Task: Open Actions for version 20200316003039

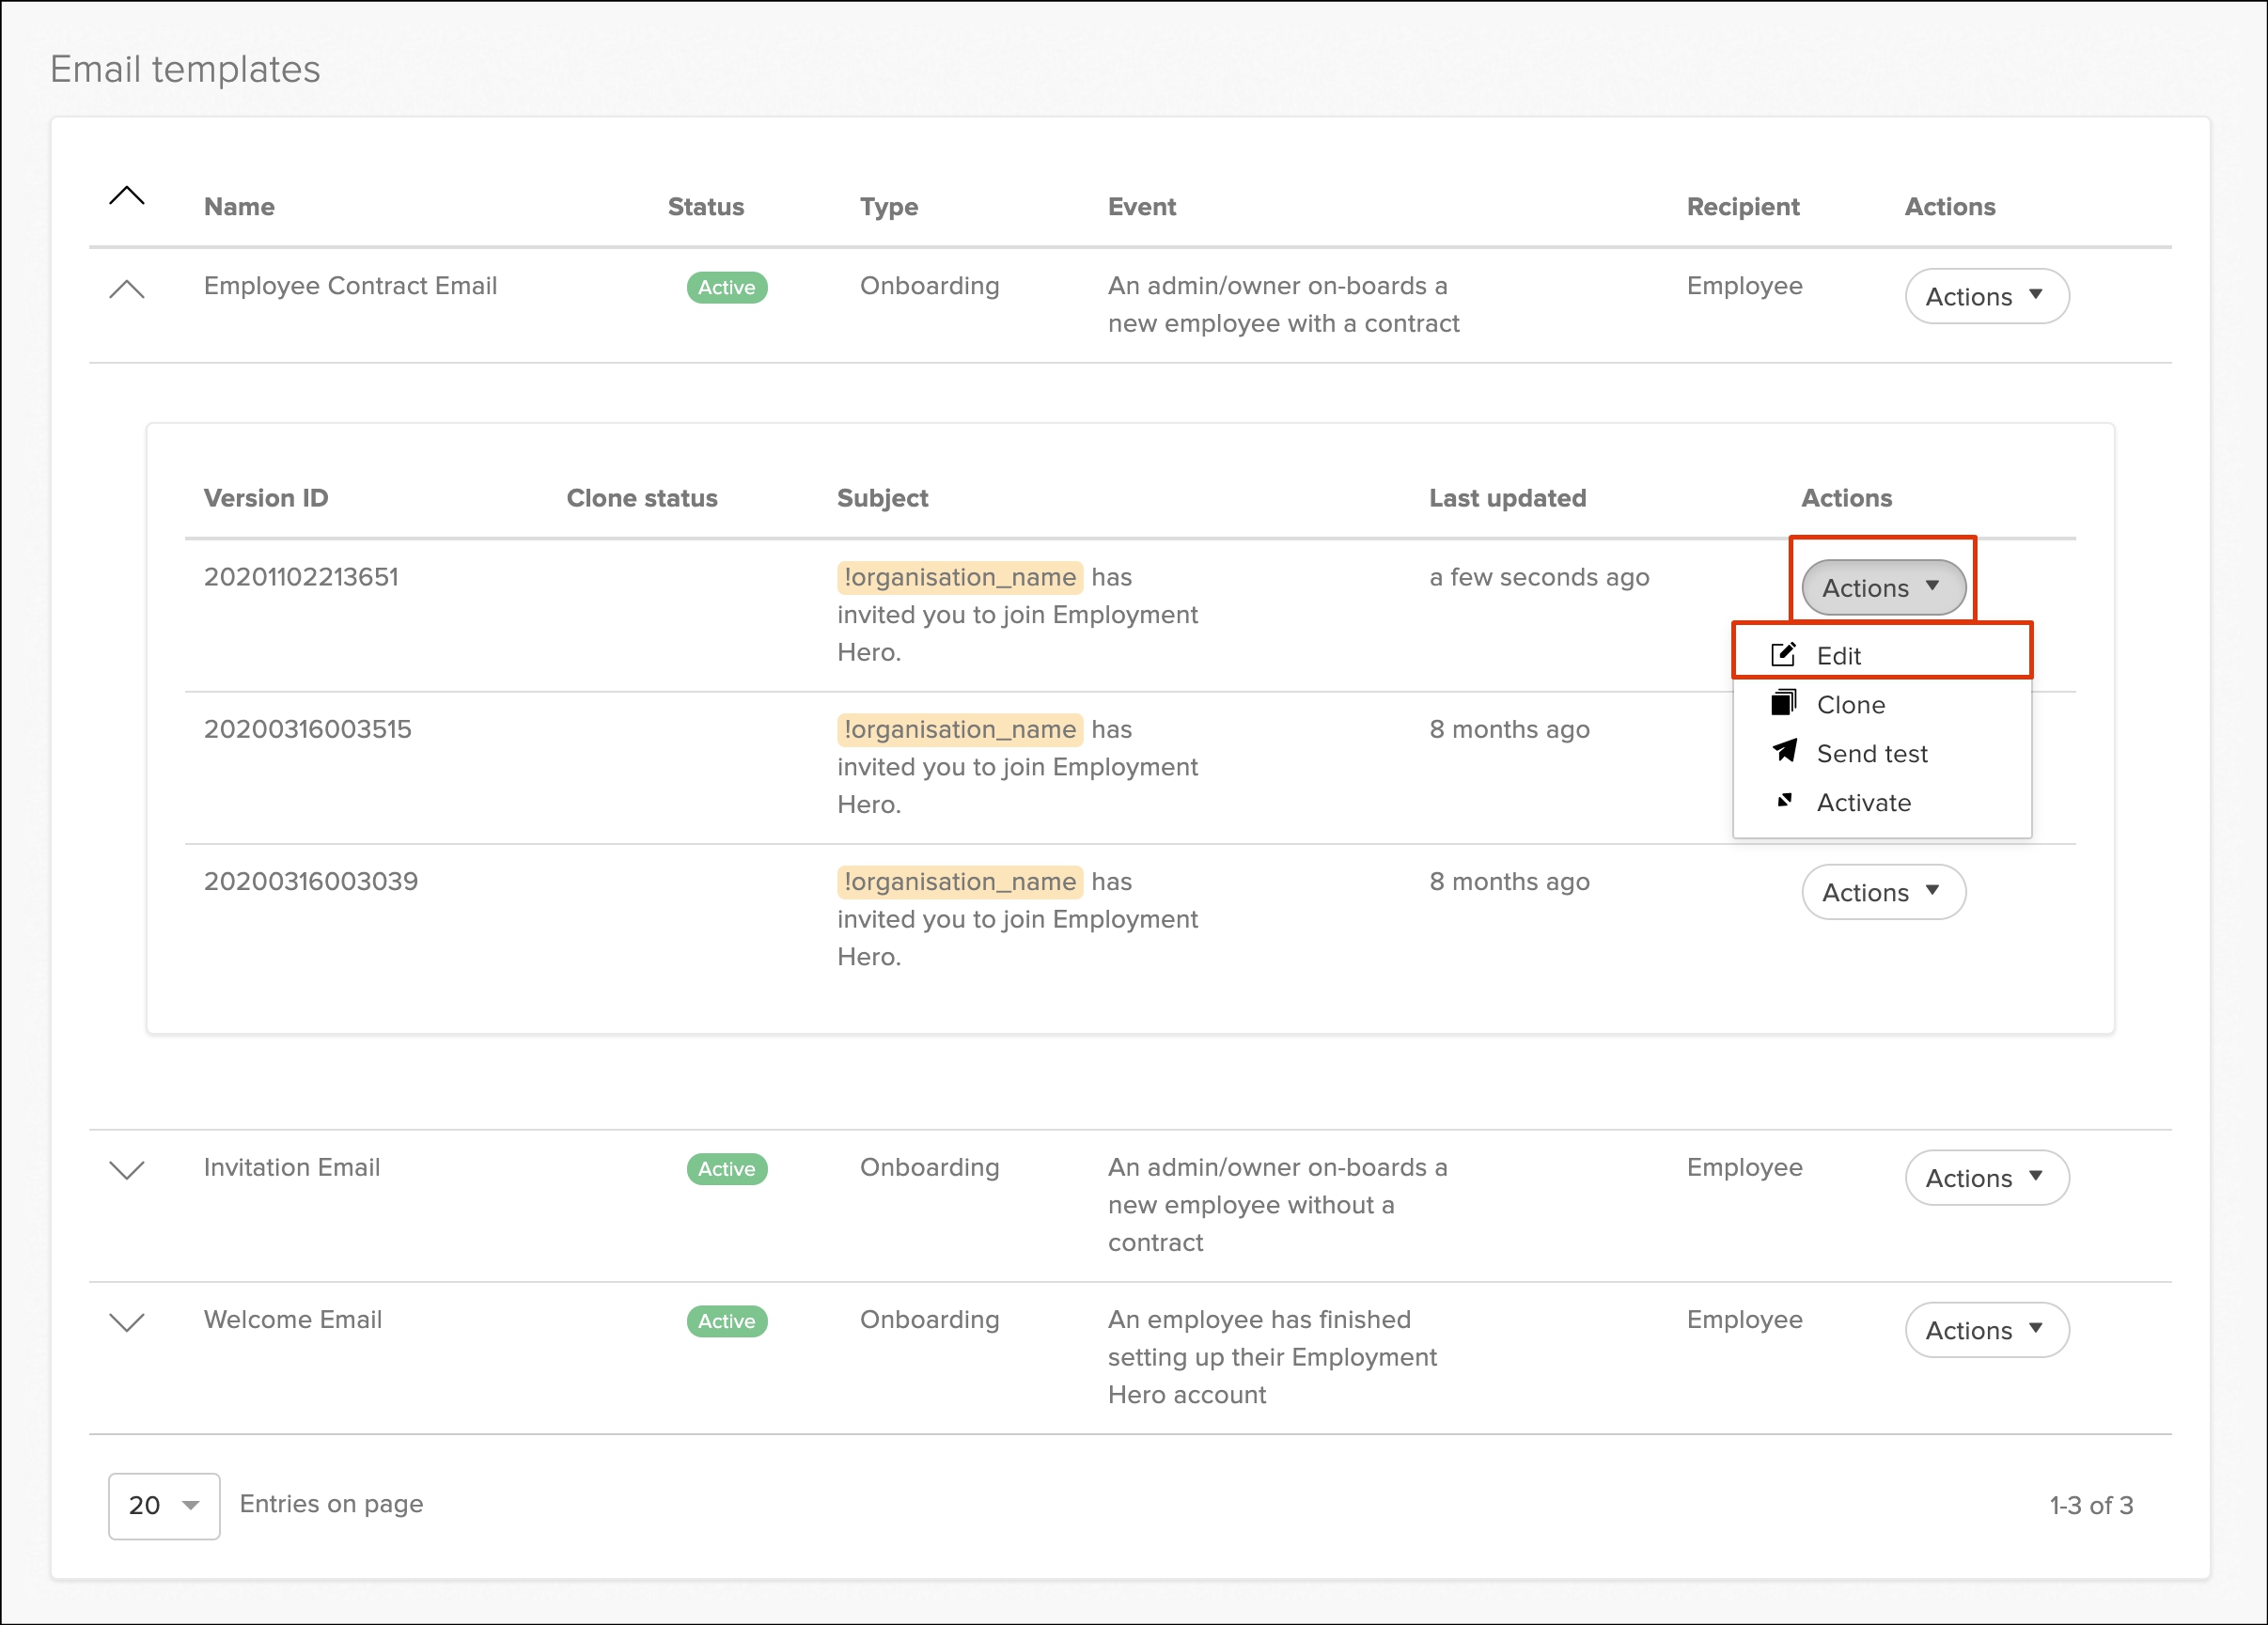Action: (1882, 892)
